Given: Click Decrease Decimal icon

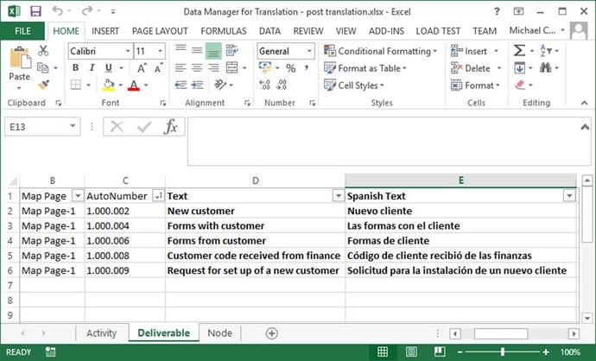Looking at the screenshot, I should tap(282, 85).
